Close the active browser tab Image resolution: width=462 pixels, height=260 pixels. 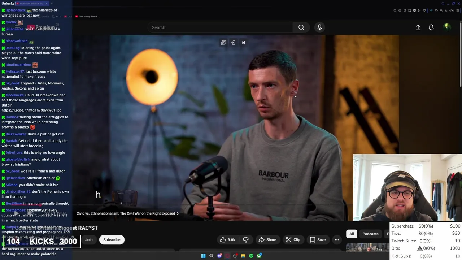click(46, 3)
